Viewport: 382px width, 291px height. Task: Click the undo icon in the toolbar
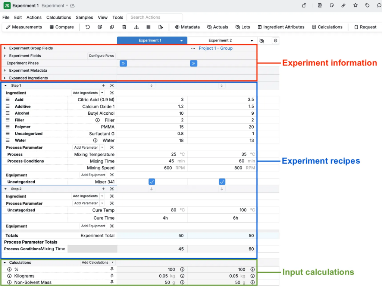coord(88,27)
